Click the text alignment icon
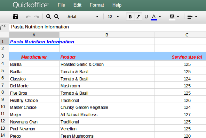 pyautogui.click(x=190, y=17)
